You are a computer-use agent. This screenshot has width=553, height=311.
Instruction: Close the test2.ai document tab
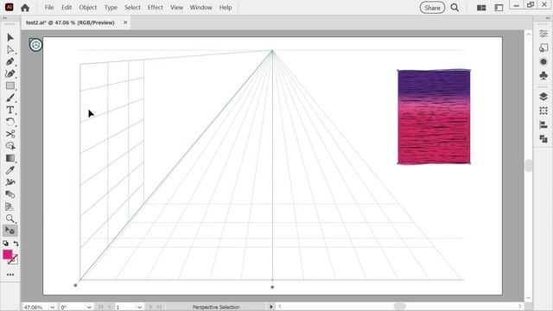point(125,22)
